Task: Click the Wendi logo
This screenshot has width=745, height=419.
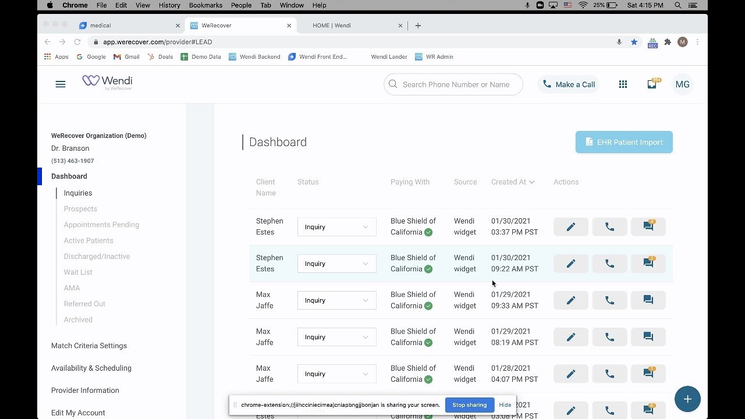Action: click(x=107, y=82)
